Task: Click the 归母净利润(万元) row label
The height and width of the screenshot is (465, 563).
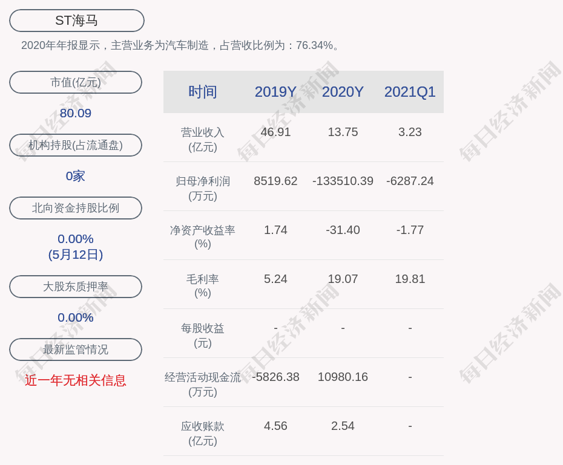Action: 203,189
